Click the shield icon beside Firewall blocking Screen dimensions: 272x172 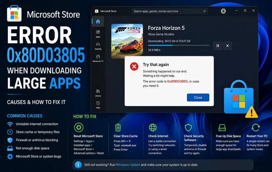pos(10,140)
